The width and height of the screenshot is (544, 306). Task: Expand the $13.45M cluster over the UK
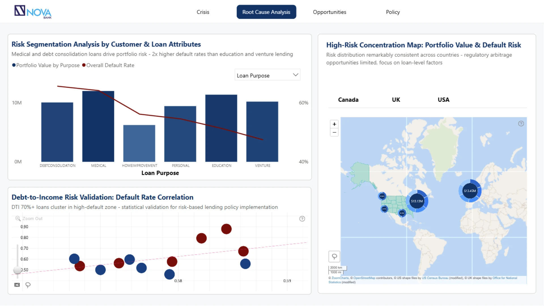(x=470, y=191)
